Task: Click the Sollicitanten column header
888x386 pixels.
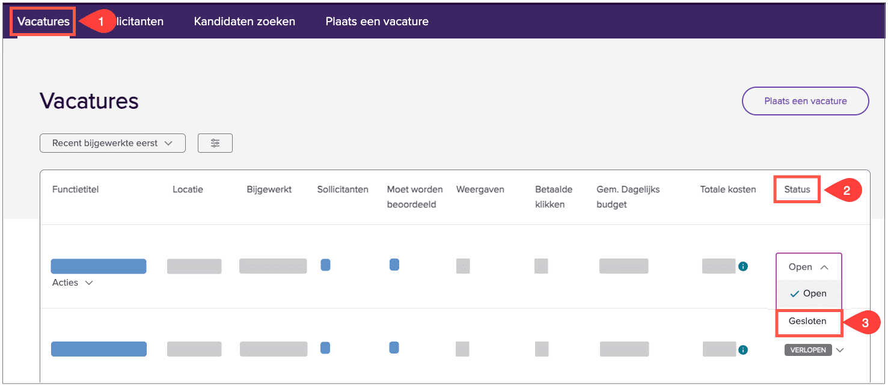Action: pyautogui.click(x=343, y=189)
